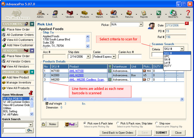Collapse the CUSTOMERS section arrow
The image size is (194, 138).
pos(32,24)
